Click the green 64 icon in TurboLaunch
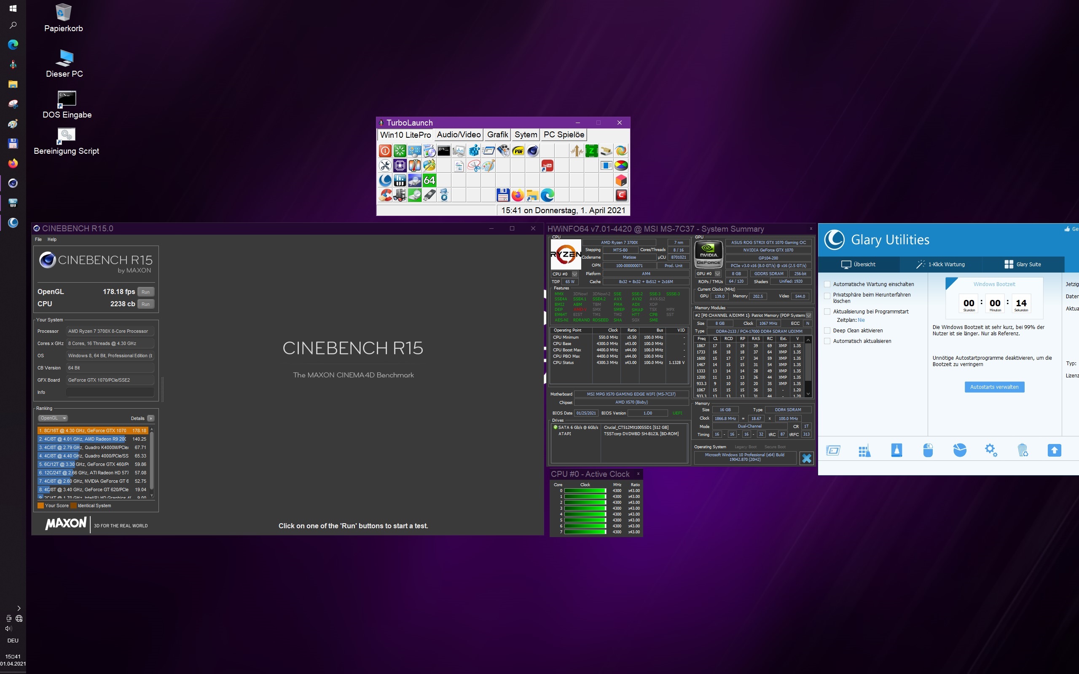 pyautogui.click(x=429, y=181)
